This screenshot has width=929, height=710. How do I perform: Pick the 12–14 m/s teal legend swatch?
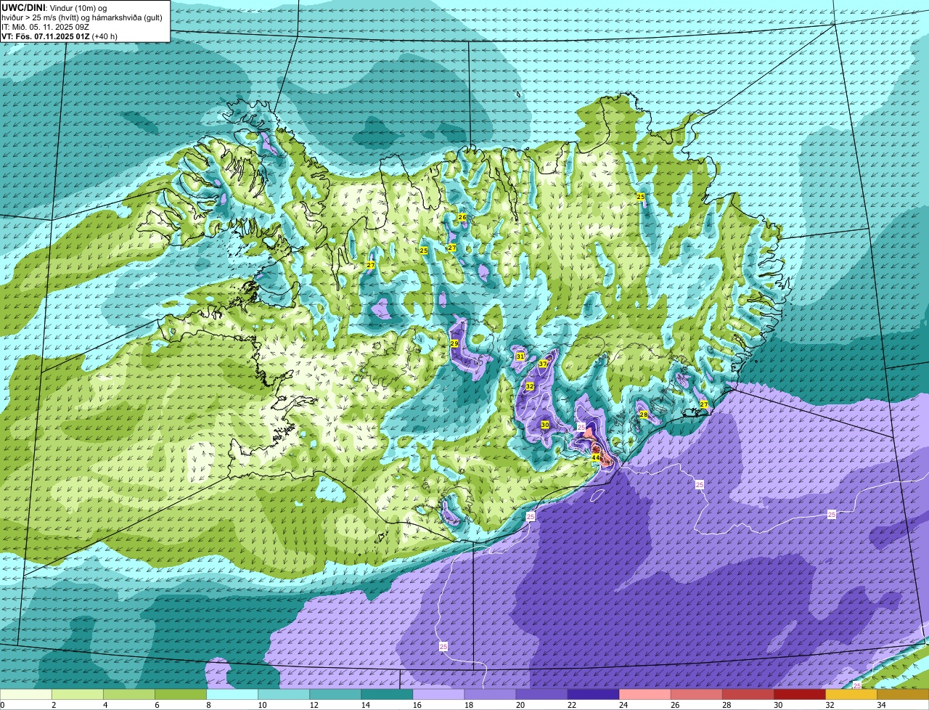click(x=335, y=695)
